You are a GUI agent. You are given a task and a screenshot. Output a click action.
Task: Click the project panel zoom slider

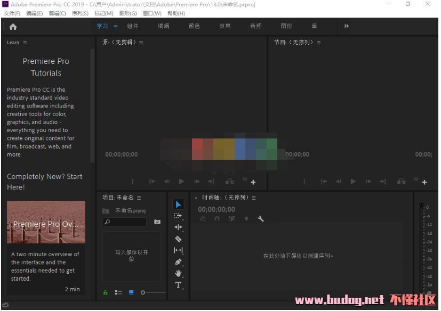154,292
